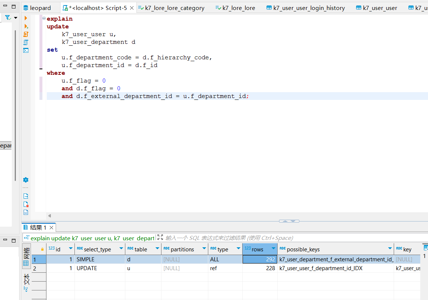Close the Script-5 editor tab
428x300 pixels.
click(x=132, y=8)
